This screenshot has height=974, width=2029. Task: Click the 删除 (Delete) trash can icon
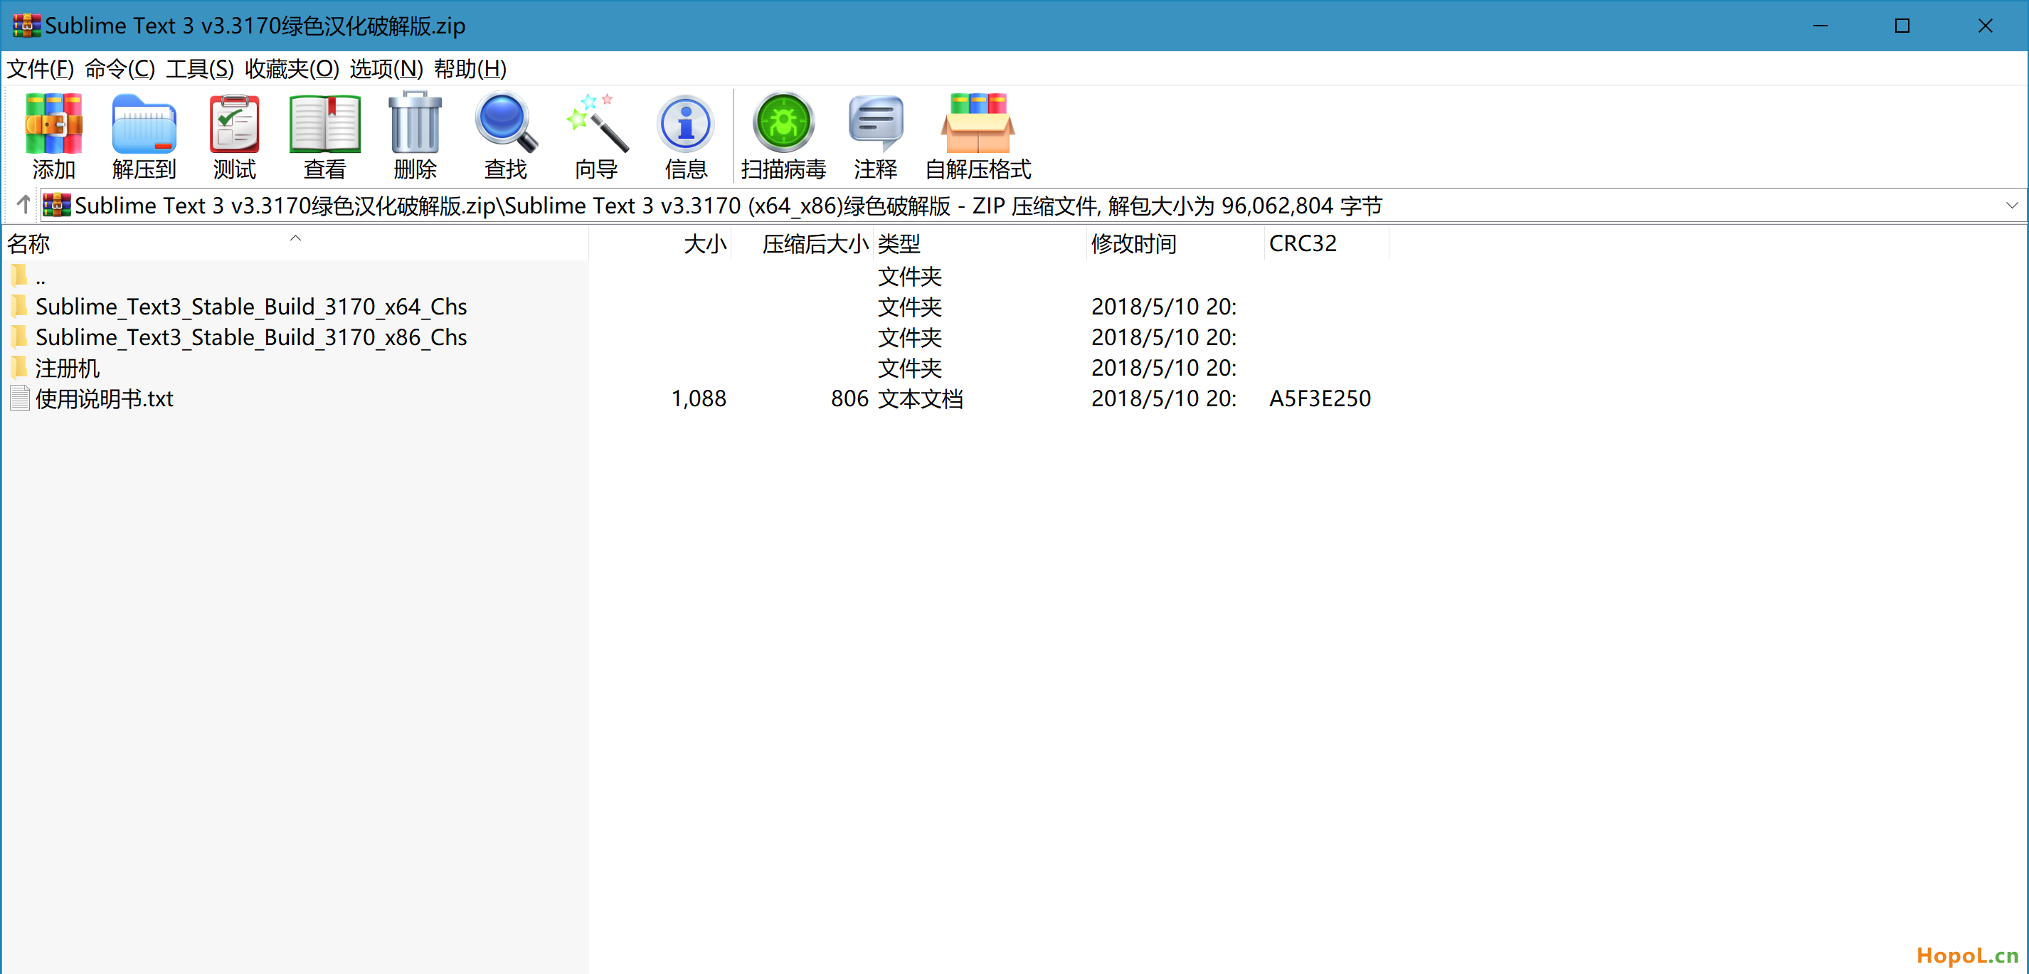(x=415, y=122)
